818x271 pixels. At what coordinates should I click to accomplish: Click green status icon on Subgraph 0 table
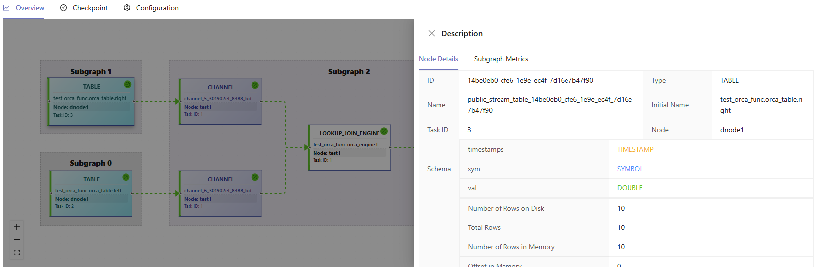click(126, 177)
